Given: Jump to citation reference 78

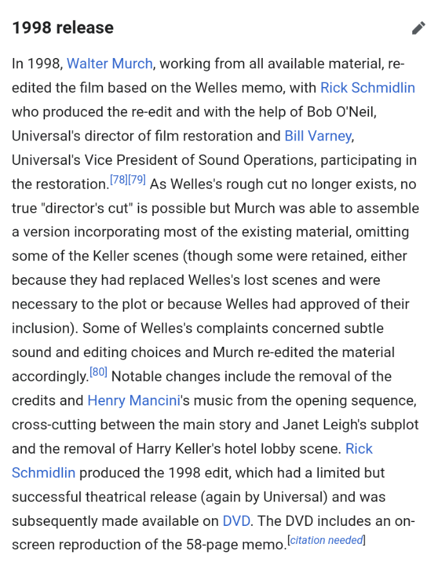Looking at the screenshot, I should pos(119,180).
